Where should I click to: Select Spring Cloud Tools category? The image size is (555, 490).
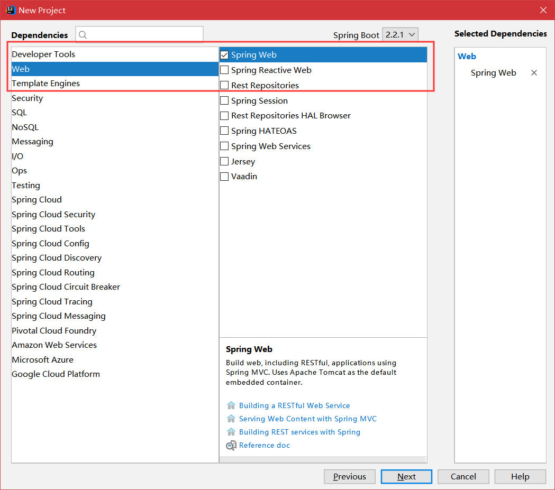(115, 229)
